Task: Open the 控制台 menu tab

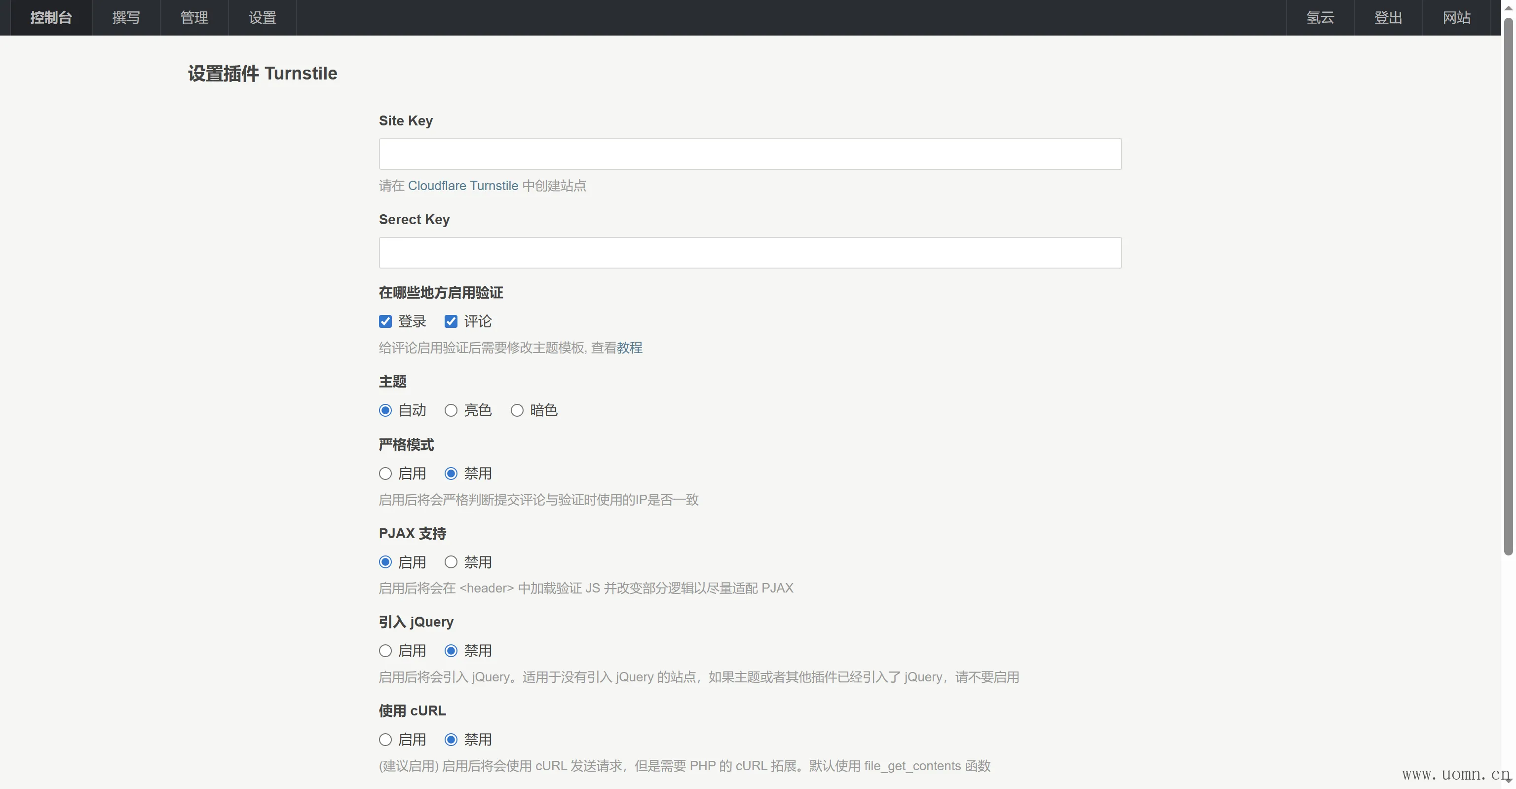Action: tap(51, 18)
